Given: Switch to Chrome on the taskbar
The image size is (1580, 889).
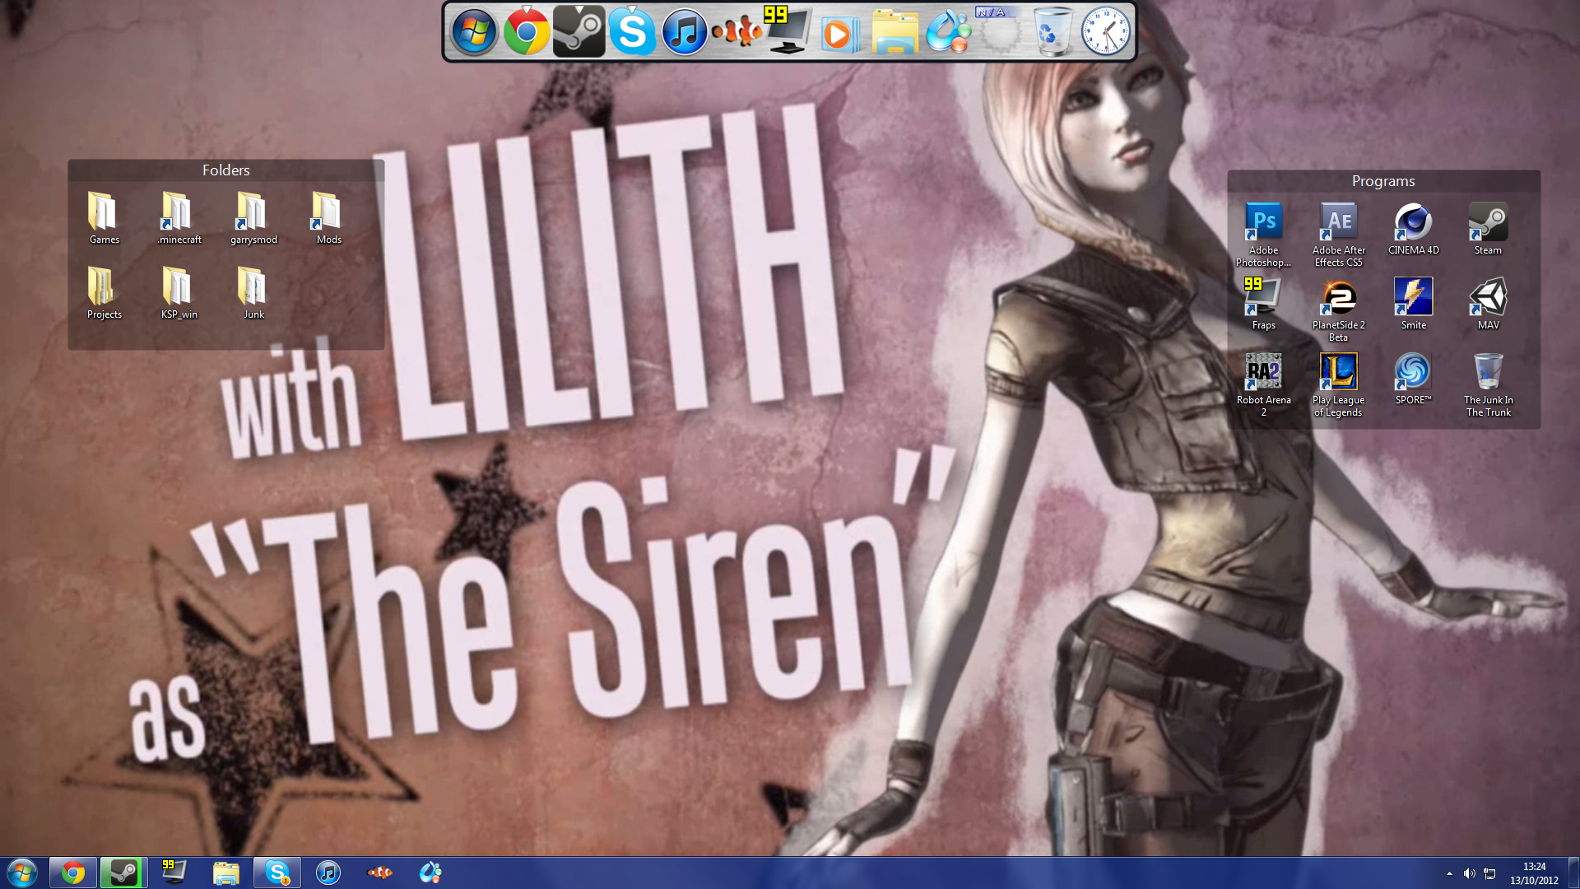Looking at the screenshot, I should pyautogui.click(x=72, y=873).
